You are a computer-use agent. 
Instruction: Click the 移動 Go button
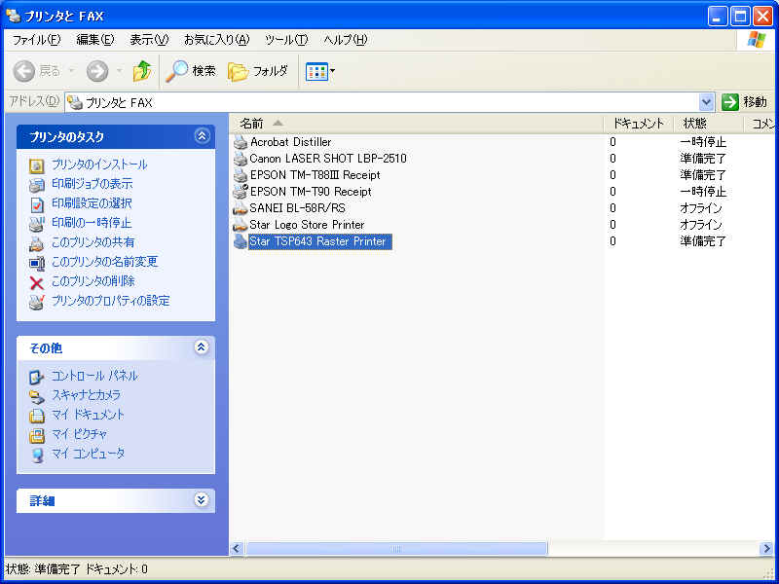(x=744, y=103)
